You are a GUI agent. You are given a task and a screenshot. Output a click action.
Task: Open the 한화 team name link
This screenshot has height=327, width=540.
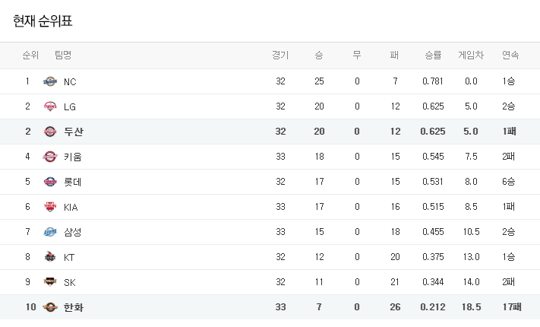[74, 307]
